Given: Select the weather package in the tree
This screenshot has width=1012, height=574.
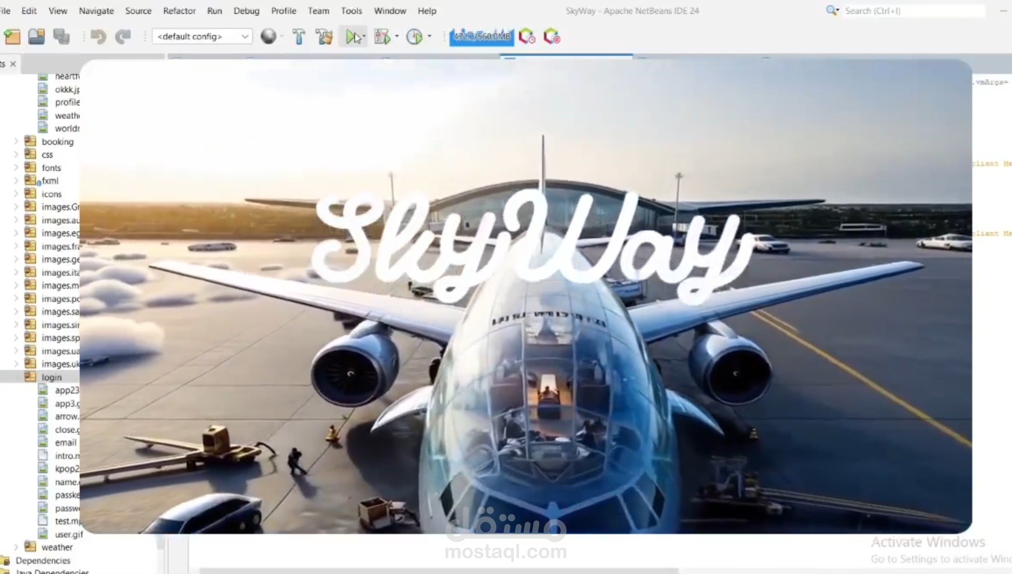Looking at the screenshot, I should tap(57, 547).
